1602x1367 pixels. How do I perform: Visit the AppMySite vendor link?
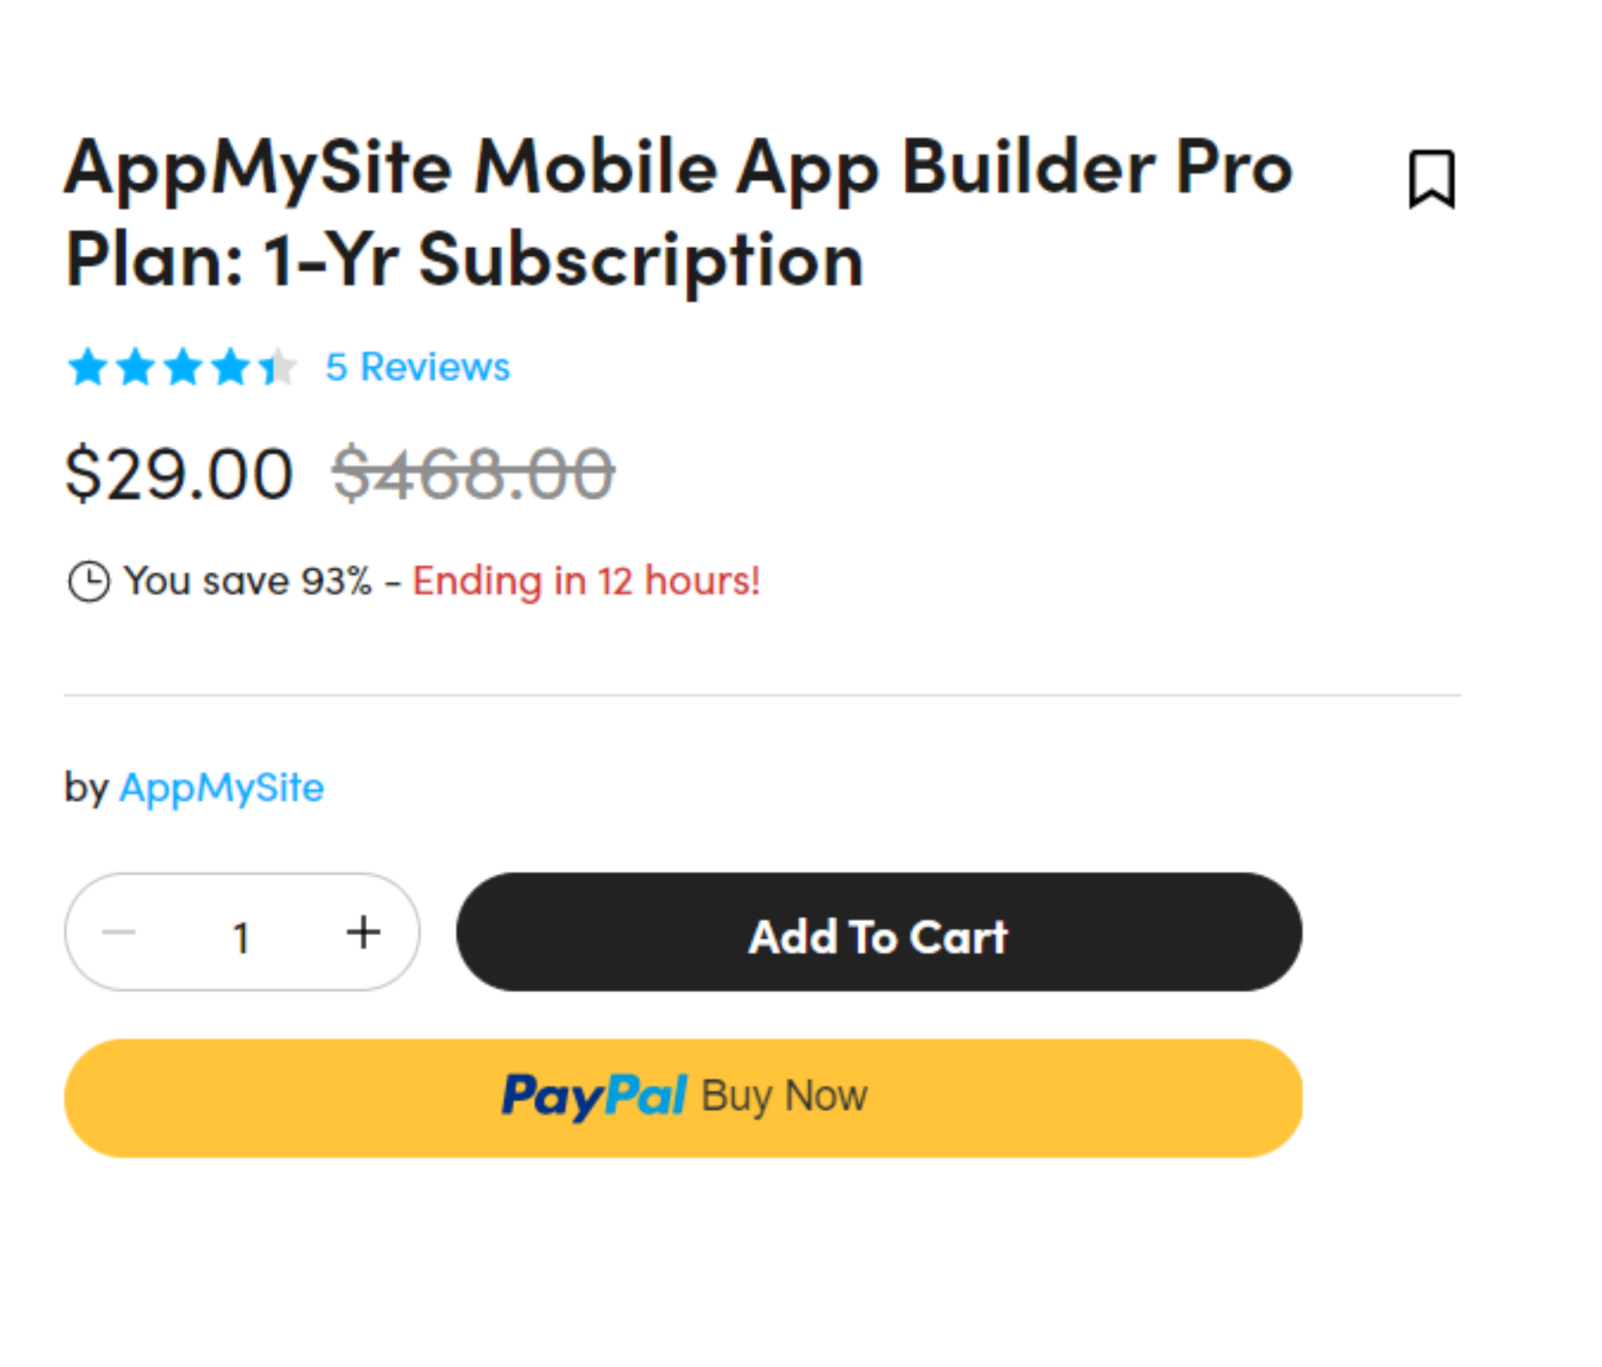[x=221, y=787]
